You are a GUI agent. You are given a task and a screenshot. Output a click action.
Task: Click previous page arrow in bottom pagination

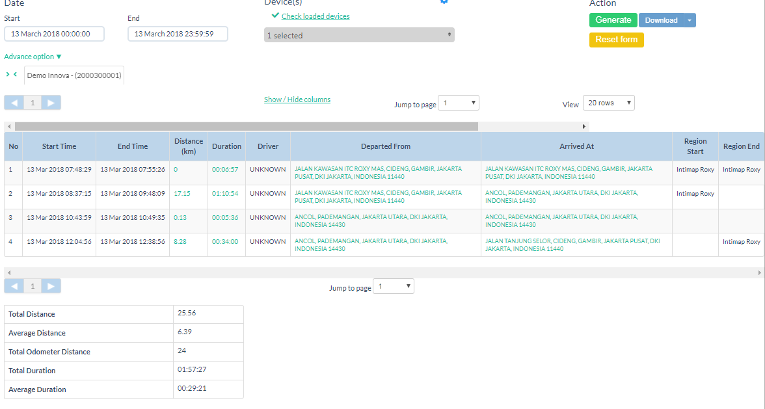(x=14, y=285)
